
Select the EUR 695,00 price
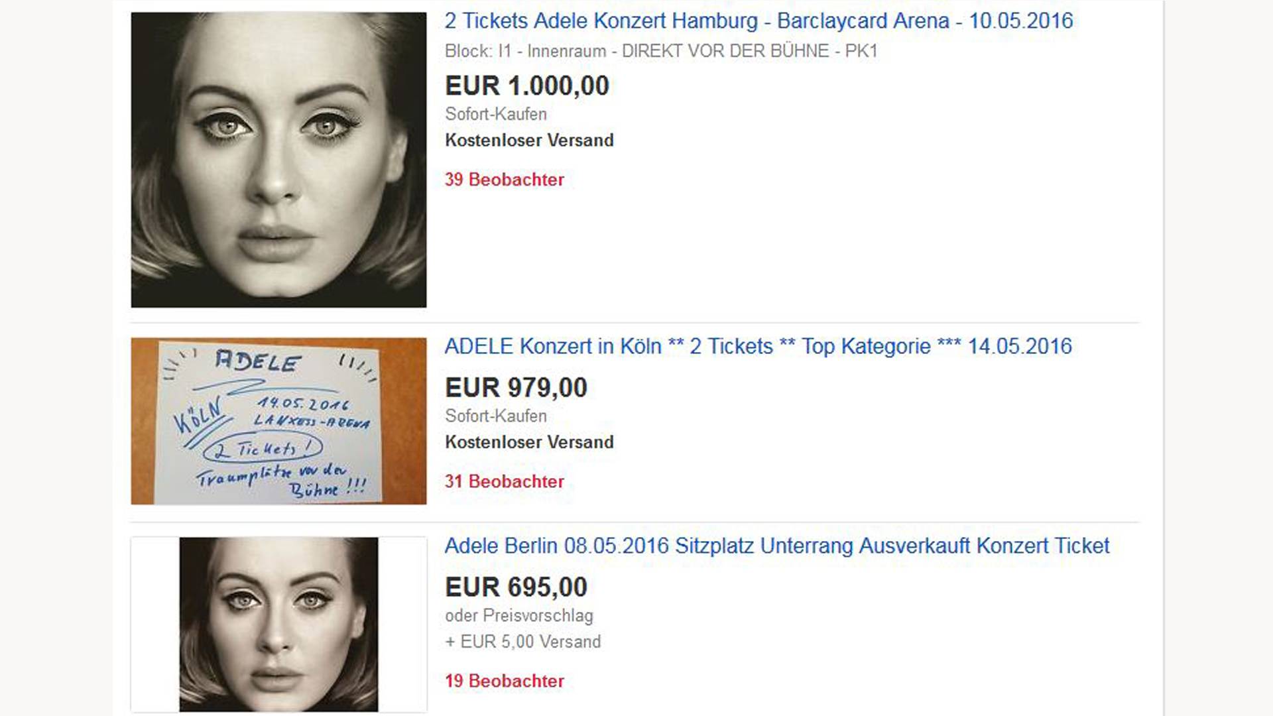[516, 587]
